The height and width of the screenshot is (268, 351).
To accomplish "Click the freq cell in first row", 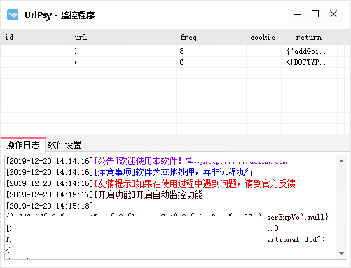I will (x=212, y=51).
